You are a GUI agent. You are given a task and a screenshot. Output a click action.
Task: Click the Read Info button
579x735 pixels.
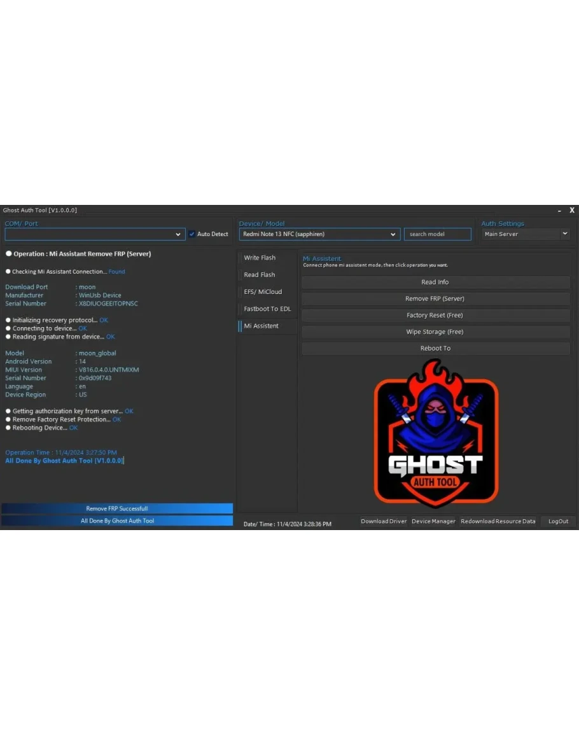click(x=435, y=282)
